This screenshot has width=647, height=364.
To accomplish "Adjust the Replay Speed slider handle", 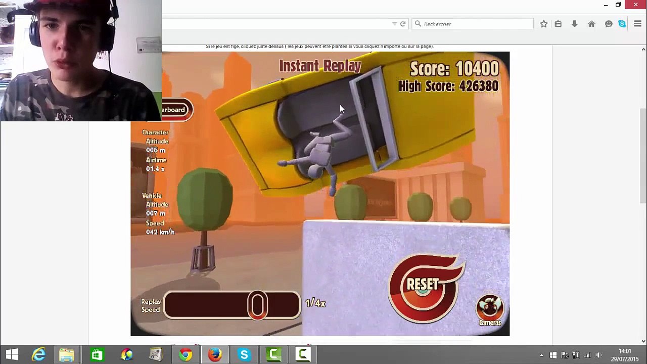I will [257, 305].
